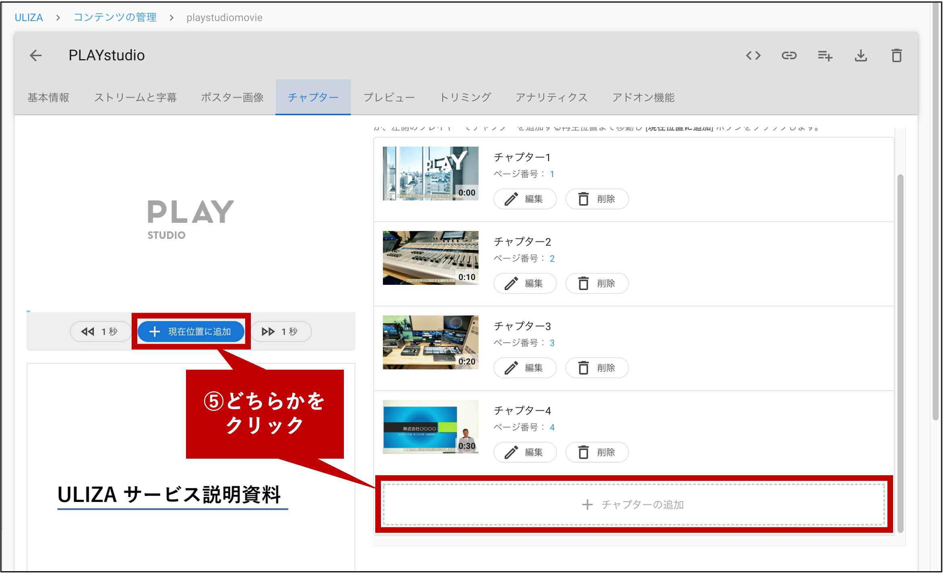
Task: Open the アドオン機能 tab
Action: (643, 97)
